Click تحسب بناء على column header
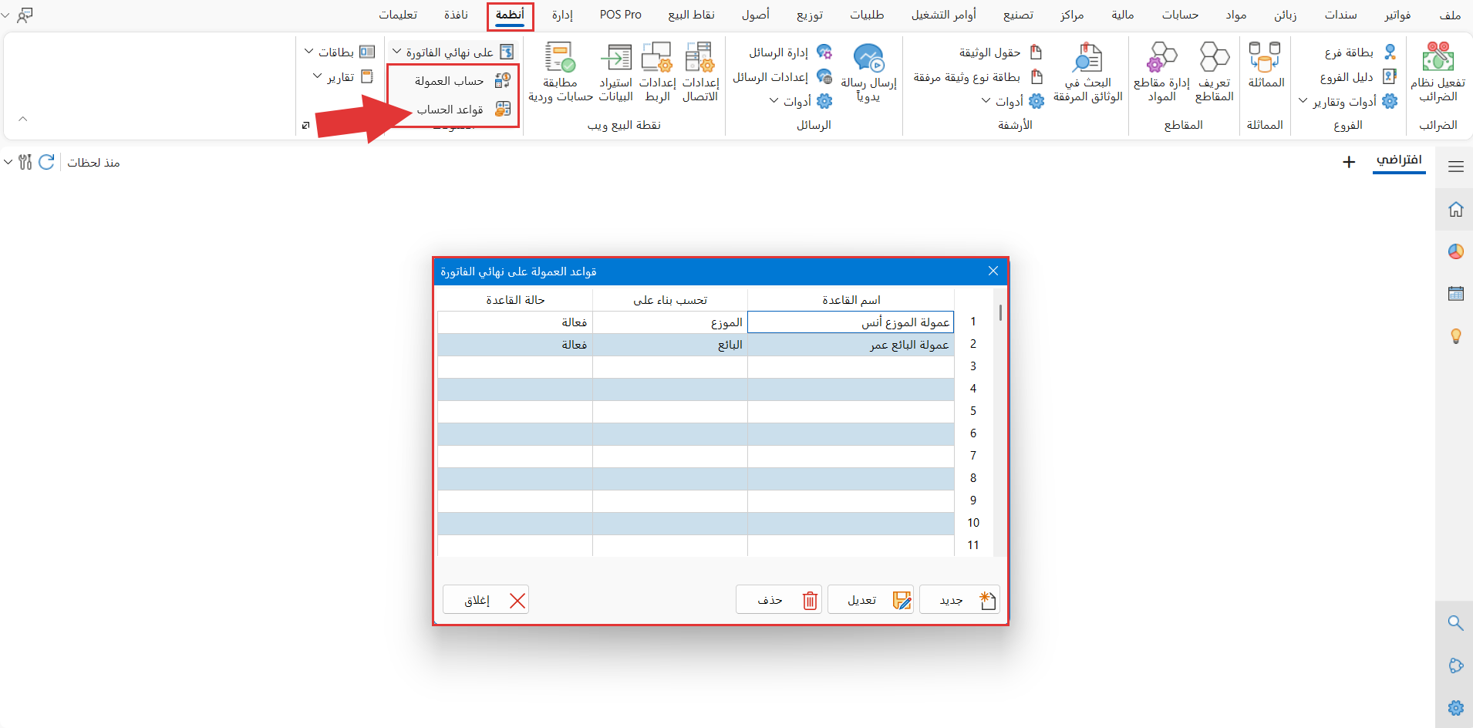The width and height of the screenshot is (1473, 728). [670, 300]
